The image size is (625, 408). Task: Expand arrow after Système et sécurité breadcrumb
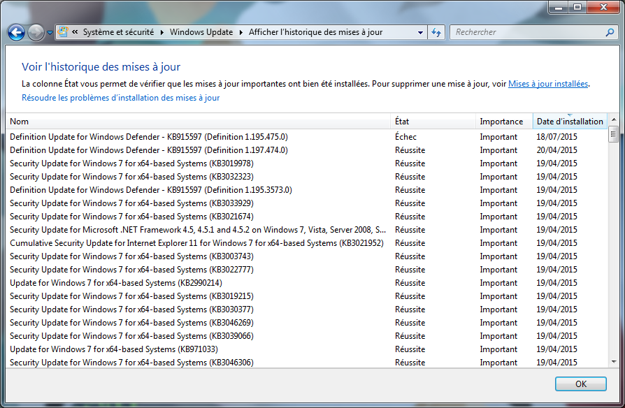161,32
